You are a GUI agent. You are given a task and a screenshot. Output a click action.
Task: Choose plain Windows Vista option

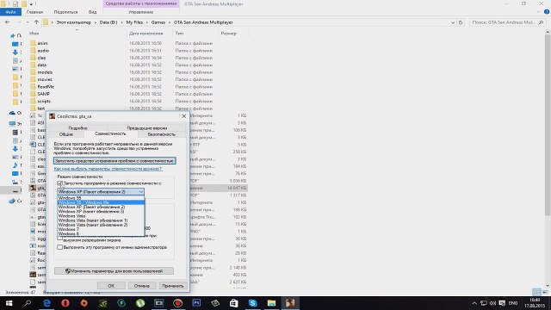coord(101,216)
